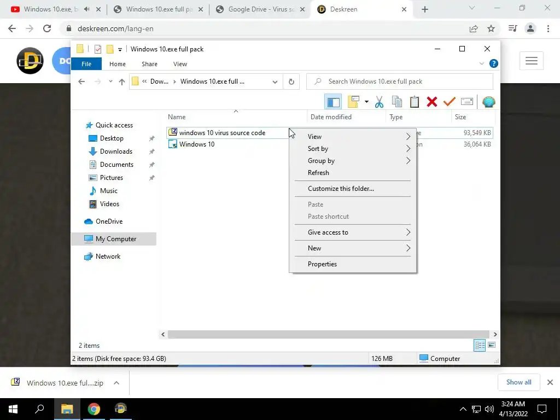
Task: Expand the address bar history dropdown
Action: [x=275, y=82]
